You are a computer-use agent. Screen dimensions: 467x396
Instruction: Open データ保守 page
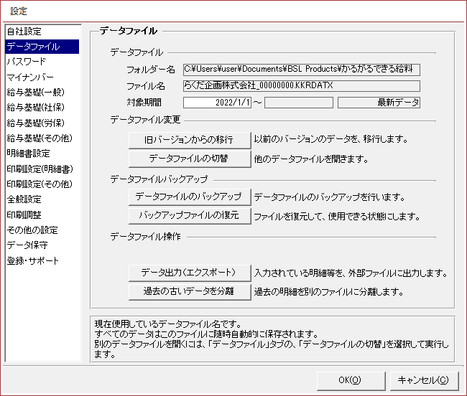coord(42,245)
